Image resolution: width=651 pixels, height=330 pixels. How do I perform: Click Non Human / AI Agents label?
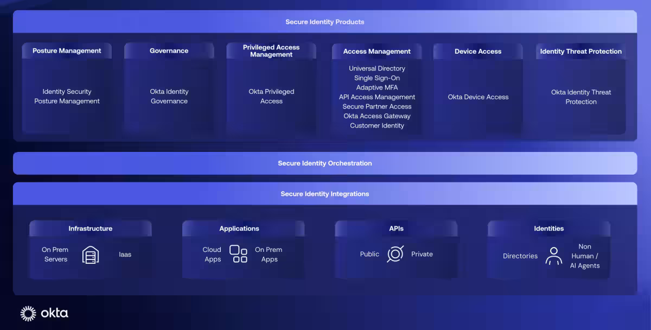click(x=585, y=256)
